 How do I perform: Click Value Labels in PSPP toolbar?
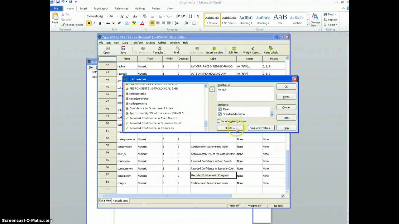click(x=271, y=50)
